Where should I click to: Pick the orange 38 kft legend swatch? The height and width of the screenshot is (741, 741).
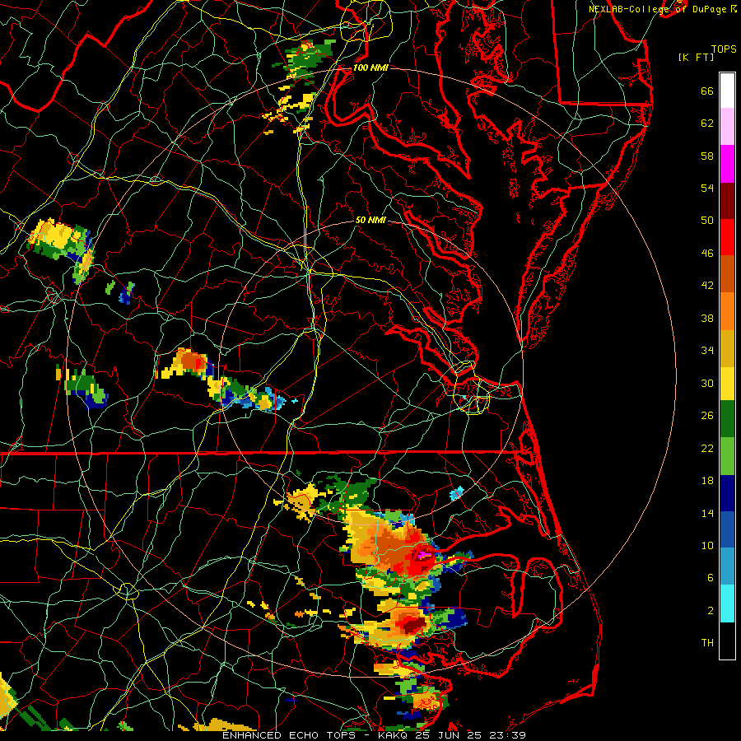pyautogui.click(x=727, y=311)
